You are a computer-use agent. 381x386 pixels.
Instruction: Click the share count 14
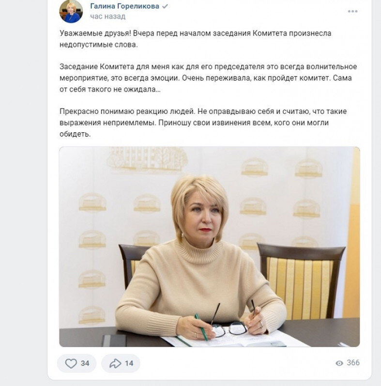129,363
